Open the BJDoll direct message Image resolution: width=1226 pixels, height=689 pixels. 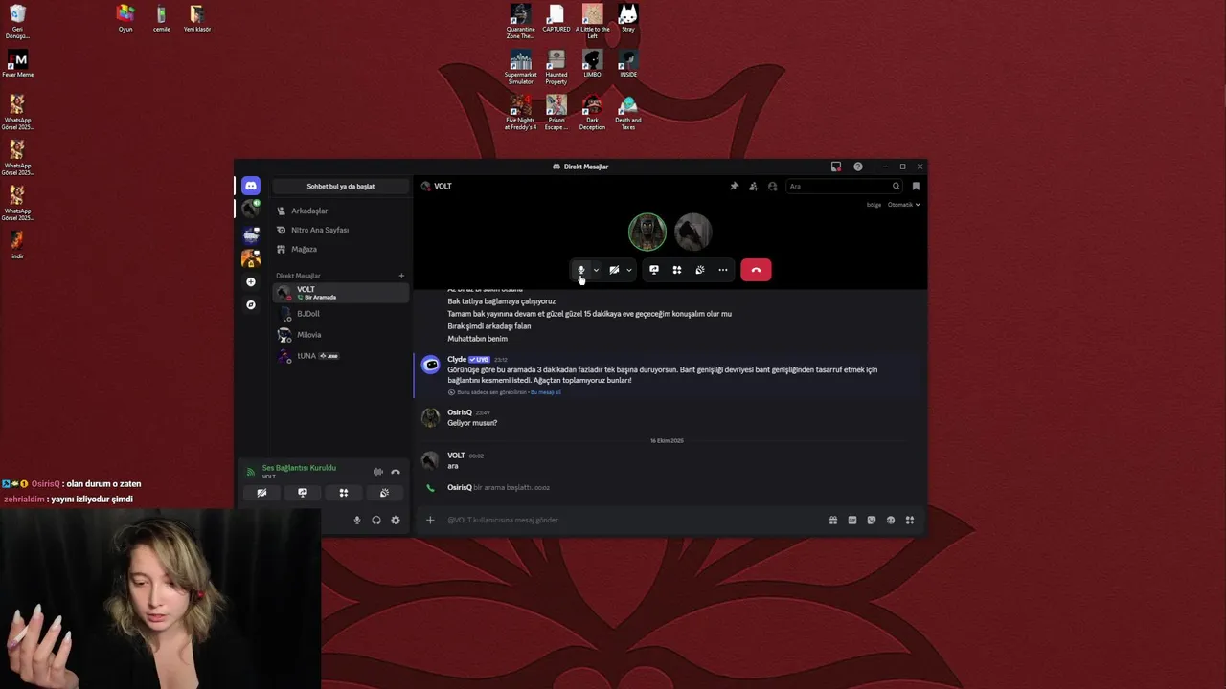click(341, 314)
